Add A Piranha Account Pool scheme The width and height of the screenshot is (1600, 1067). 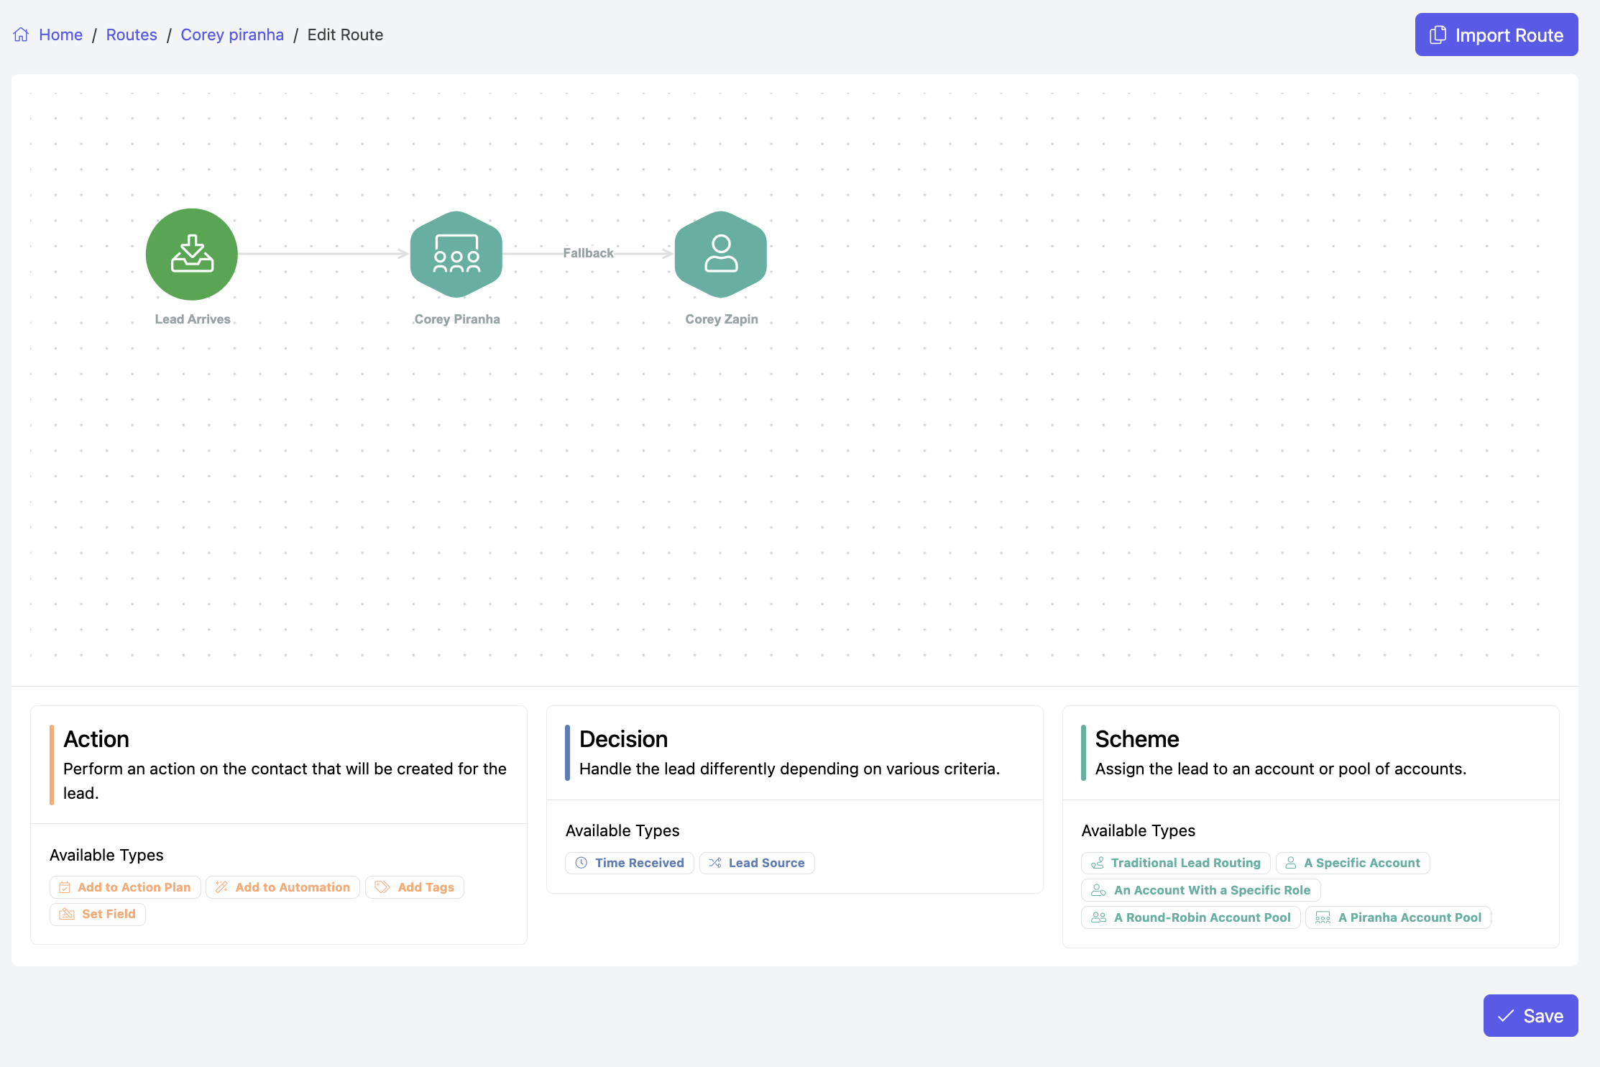click(1398, 917)
